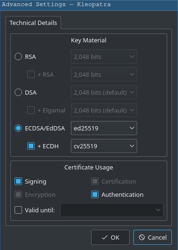Open the cv25519 ECDH curve dropdown

[x=104, y=146]
